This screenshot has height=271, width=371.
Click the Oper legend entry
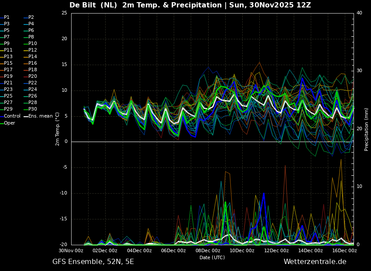point(10,123)
